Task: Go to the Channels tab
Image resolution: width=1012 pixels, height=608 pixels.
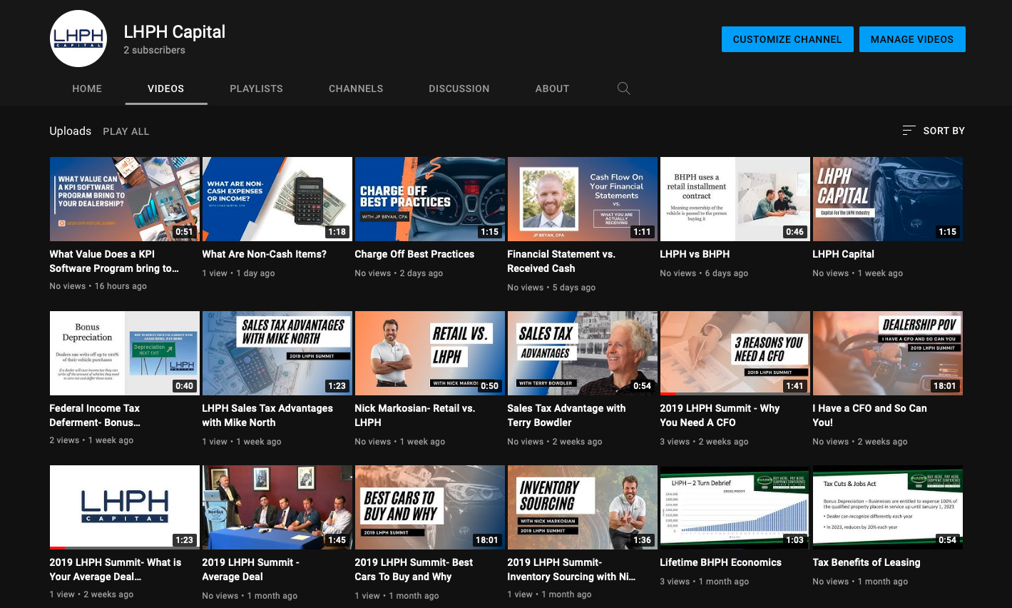Action: pos(356,88)
